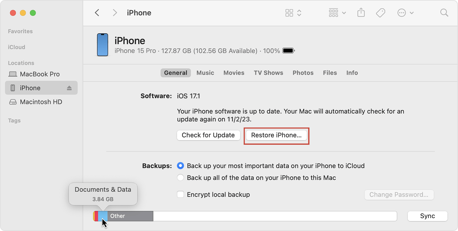Image resolution: width=458 pixels, height=231 pixels.
Task: Expand the group-by dropdown arrow
Action: pos(344,13)
